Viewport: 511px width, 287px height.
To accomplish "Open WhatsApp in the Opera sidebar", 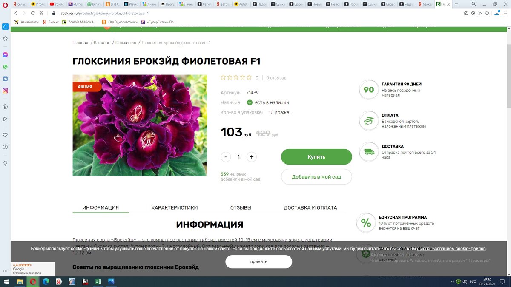I will (x=5, y=67).
